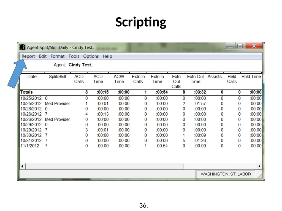Click the Agent Split/Skill Daily window title
The width and height of the screenshot is (282, 211).
pos(61,48)
